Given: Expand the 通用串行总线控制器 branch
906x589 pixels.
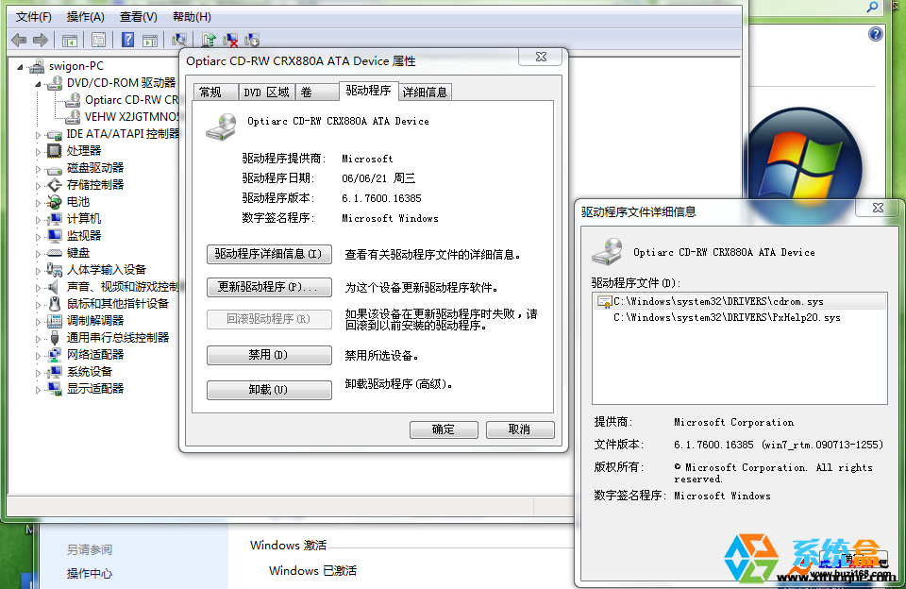Looking at the screenshot, I should pos(38,338).
